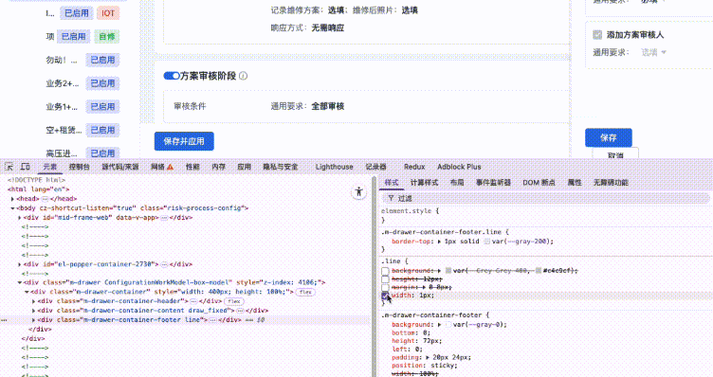Check the 添加方案审核人 checkbox
Viewport: 713px width, 377px height.
[597, 35]
